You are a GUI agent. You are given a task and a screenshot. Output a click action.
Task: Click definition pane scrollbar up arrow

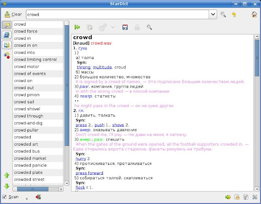point(257,37)
